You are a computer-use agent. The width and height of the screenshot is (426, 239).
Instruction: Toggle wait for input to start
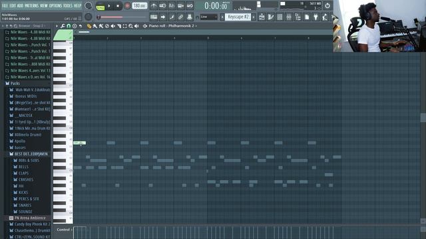162,5
